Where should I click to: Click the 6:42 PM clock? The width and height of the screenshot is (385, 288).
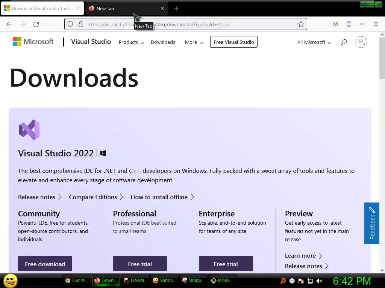352,281
